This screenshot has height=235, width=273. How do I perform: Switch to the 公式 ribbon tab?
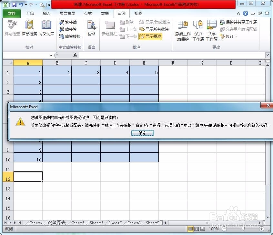(88, 14)
